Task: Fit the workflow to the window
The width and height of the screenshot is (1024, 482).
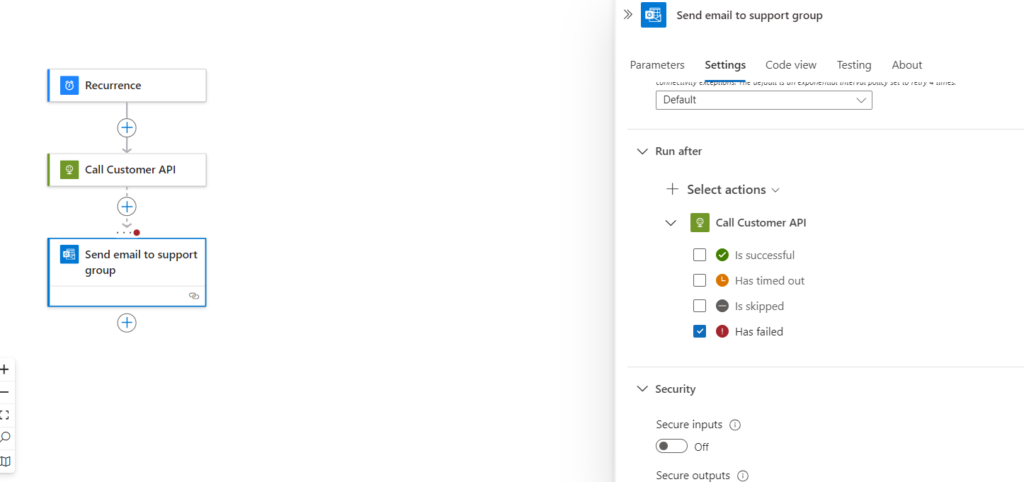Action: point(5,414)
